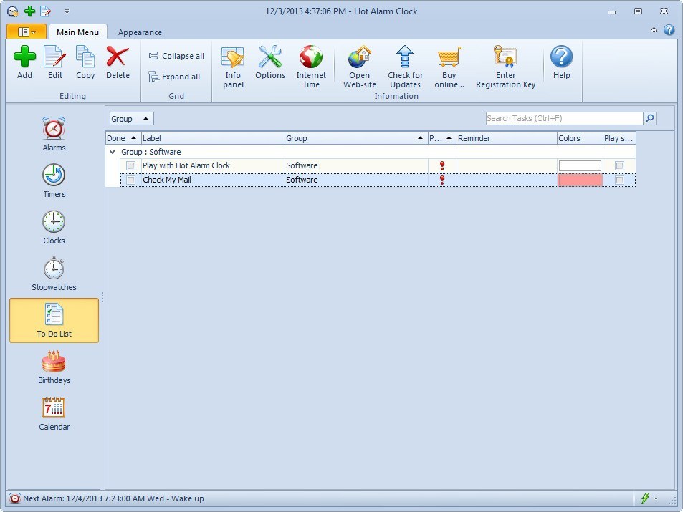Screen dimensions: 683x512
Task: Delete the selected task with red X
Action: (118, 62)
